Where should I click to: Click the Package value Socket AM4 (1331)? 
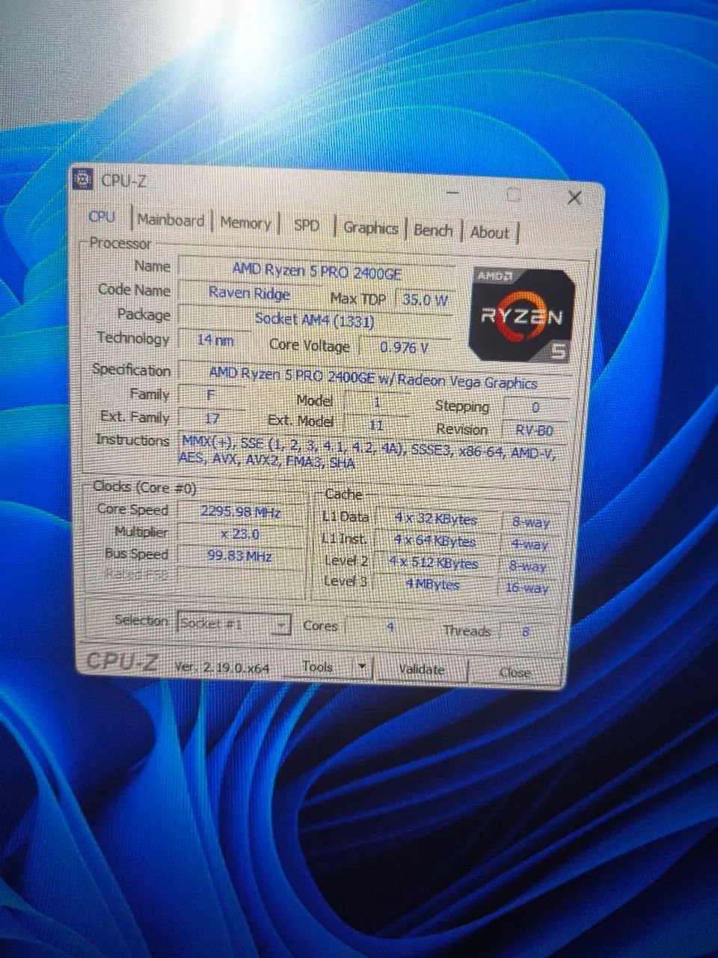point(315,320)
